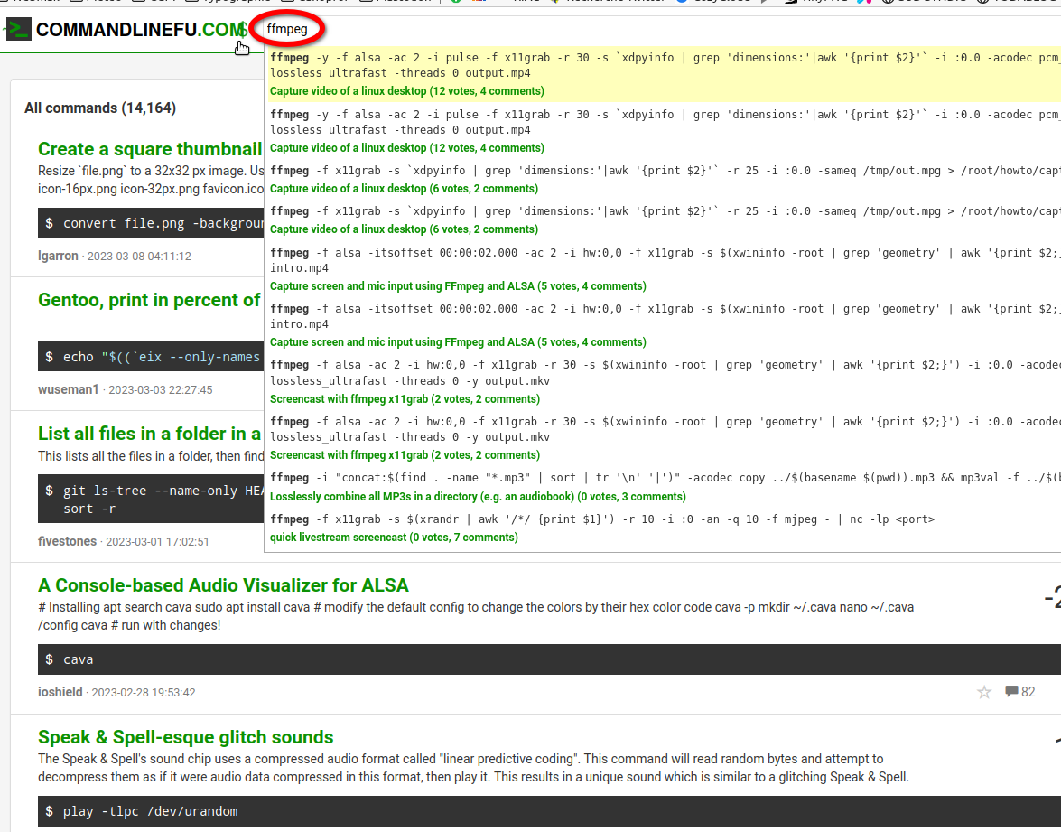Click the echo eix --only-names code block
This screenshot has width=1061, height=832.
151,357
